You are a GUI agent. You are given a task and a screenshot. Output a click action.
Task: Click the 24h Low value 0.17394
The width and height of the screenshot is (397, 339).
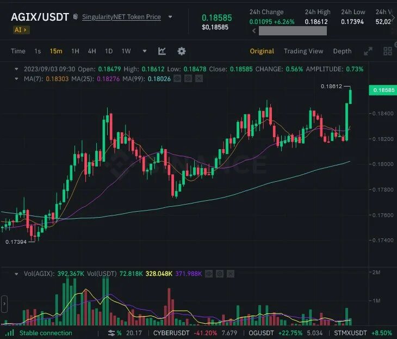(352, 22)
